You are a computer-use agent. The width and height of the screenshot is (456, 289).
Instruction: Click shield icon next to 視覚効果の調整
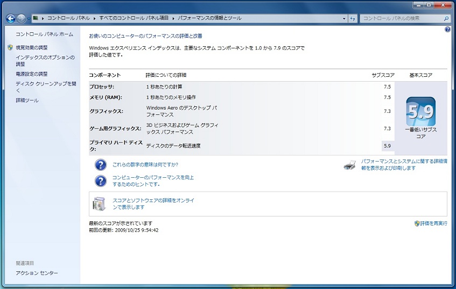pyautogui.click(x=10, y=47)
